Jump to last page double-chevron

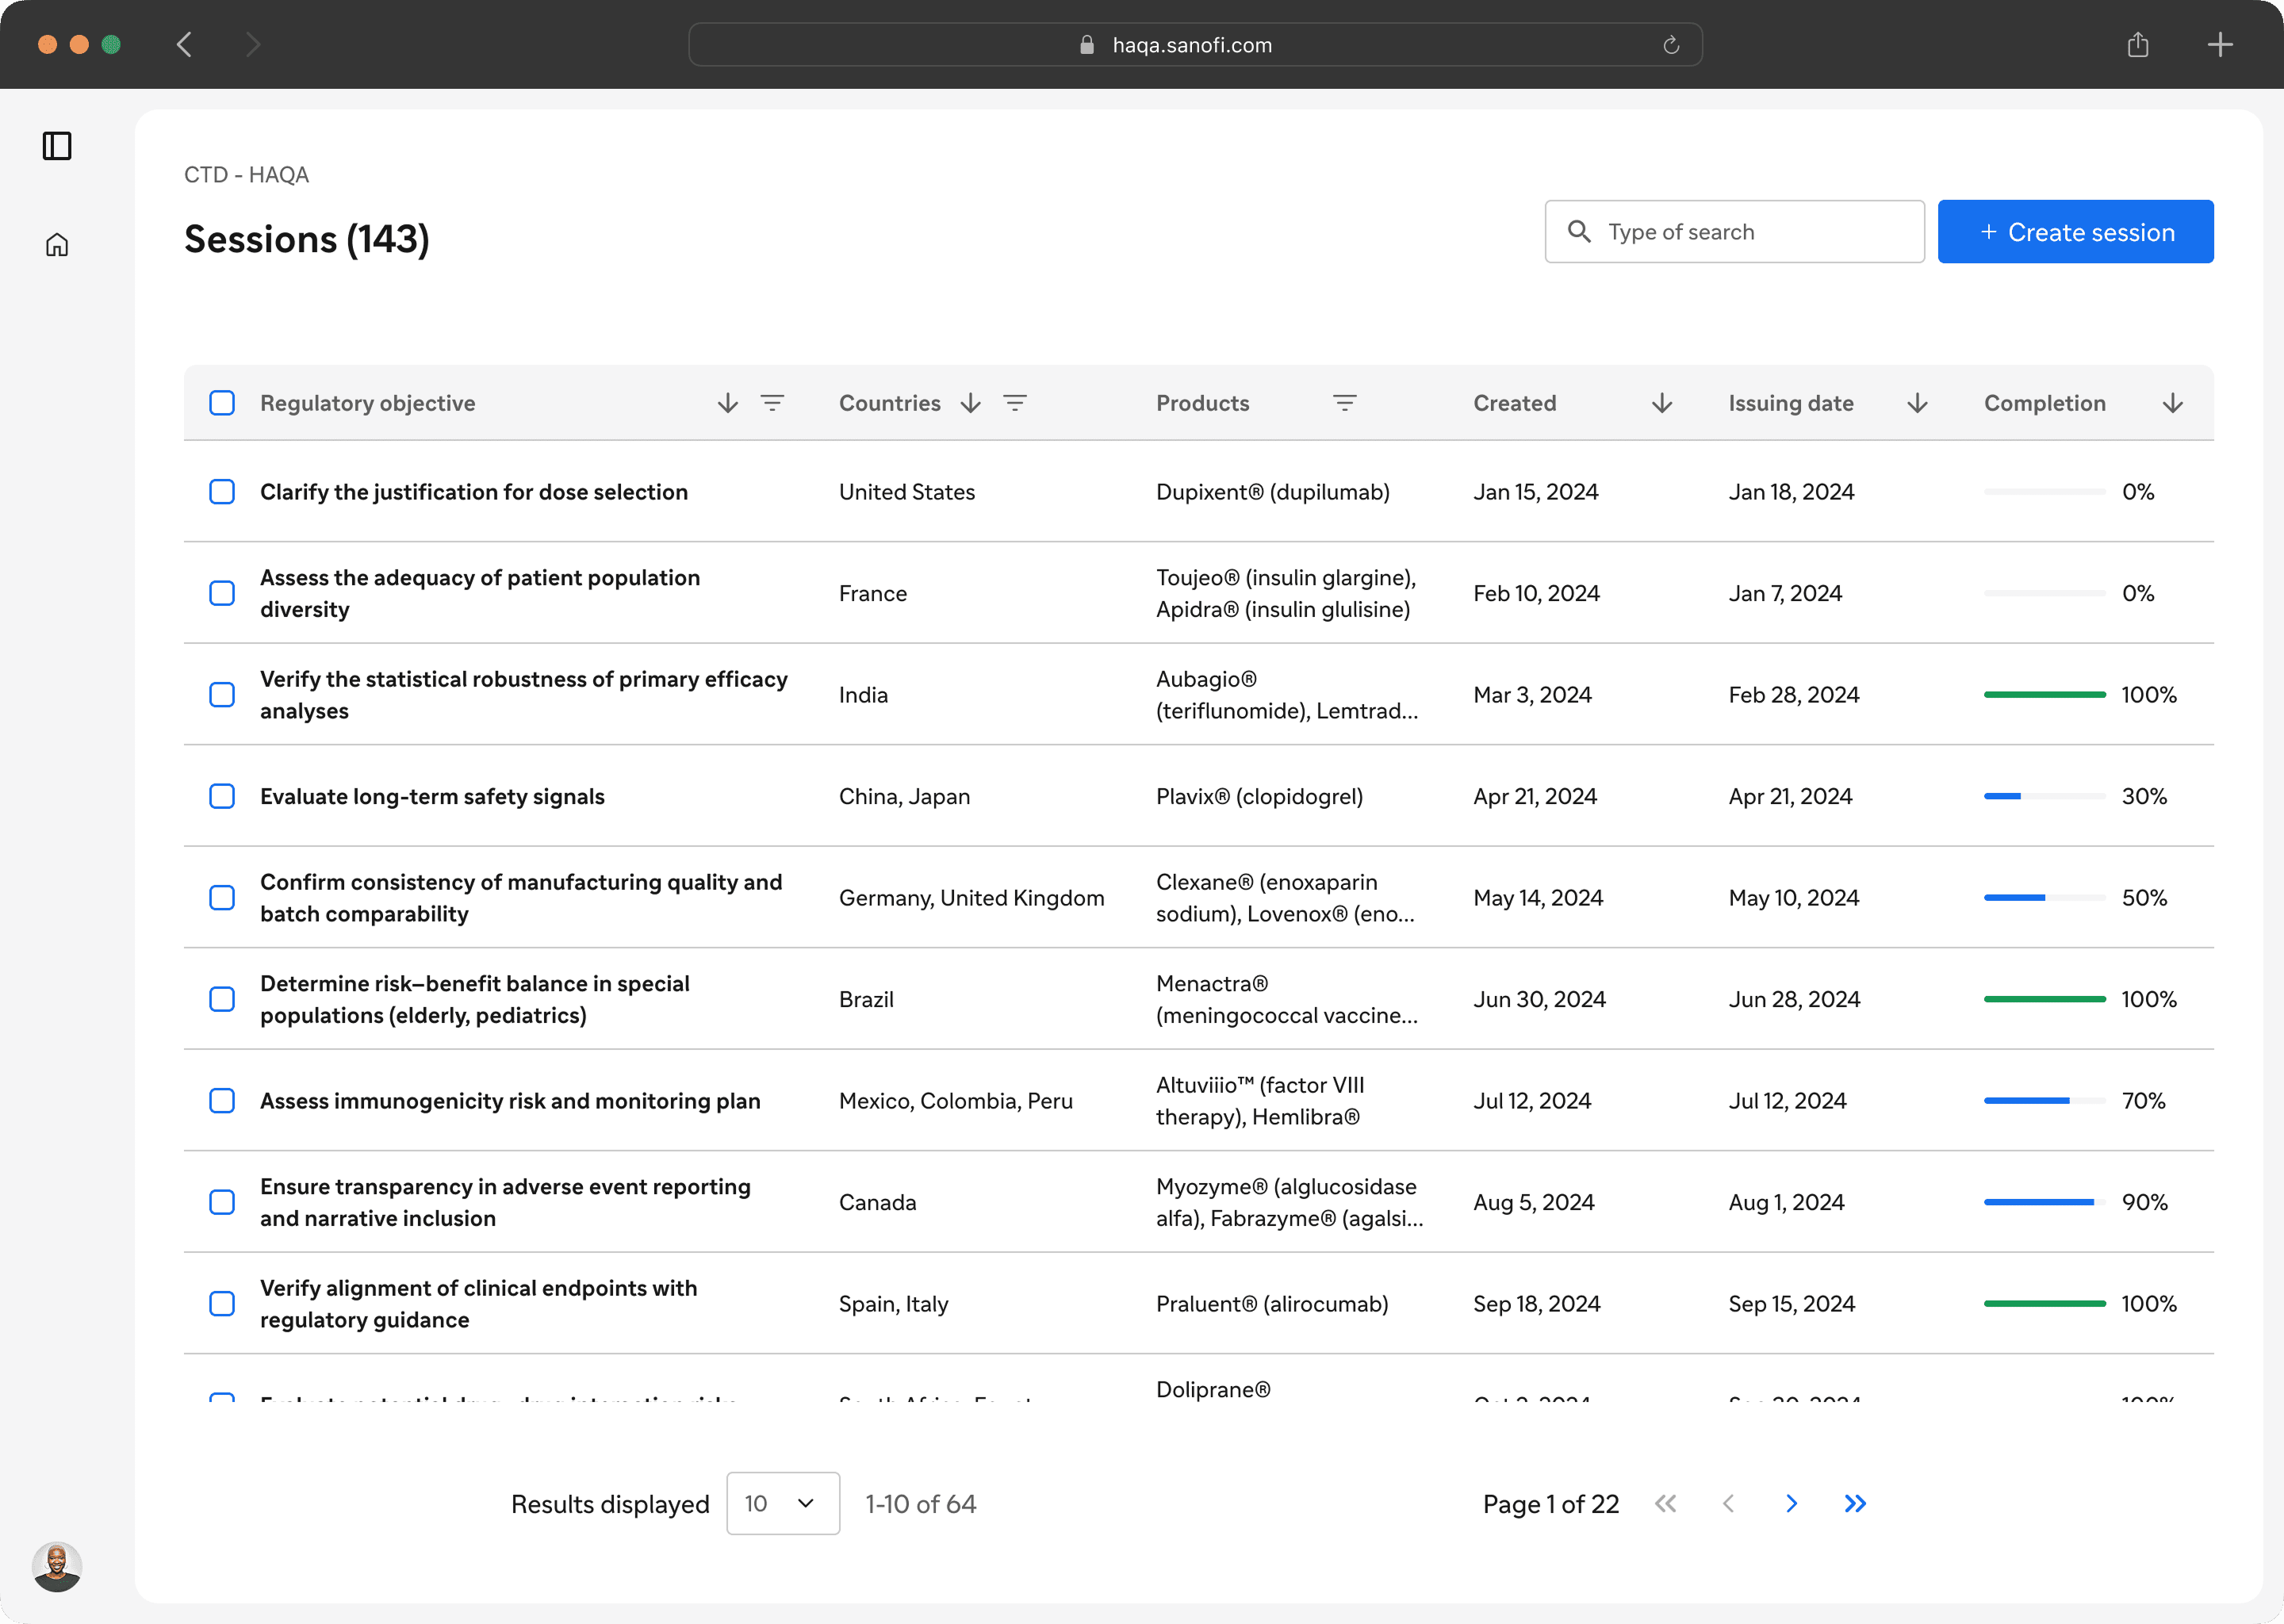coord(1855,1503)
